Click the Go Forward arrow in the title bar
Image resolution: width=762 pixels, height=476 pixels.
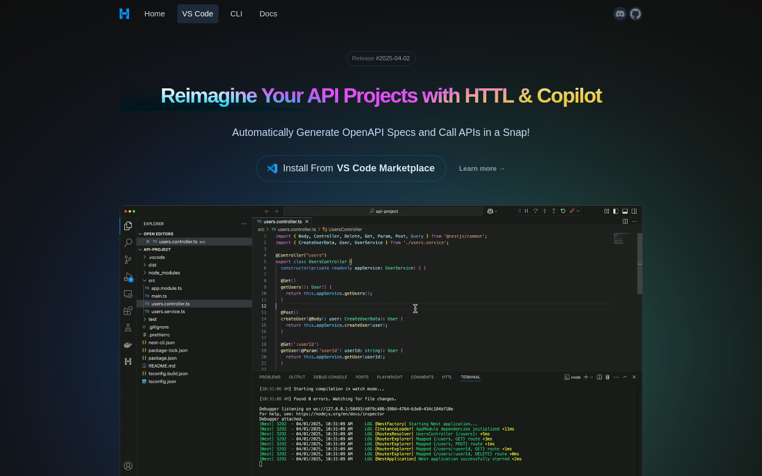276,211
